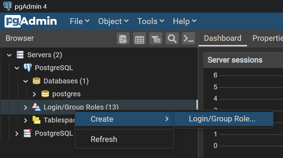
Task: Open the View Data grid icon
Action: [x=140, y=39]
